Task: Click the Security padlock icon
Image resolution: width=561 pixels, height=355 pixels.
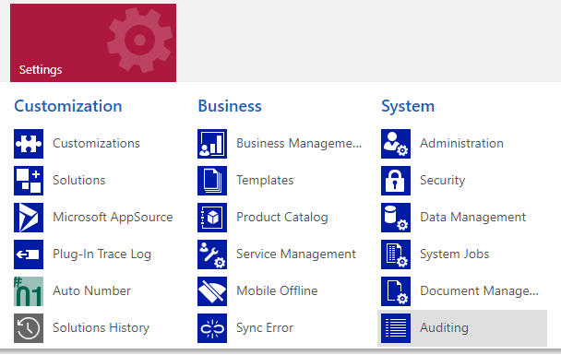Action: tap(396, 181)
